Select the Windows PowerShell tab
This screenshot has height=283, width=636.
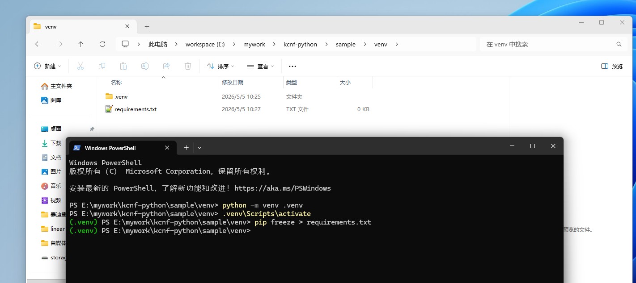122,148
